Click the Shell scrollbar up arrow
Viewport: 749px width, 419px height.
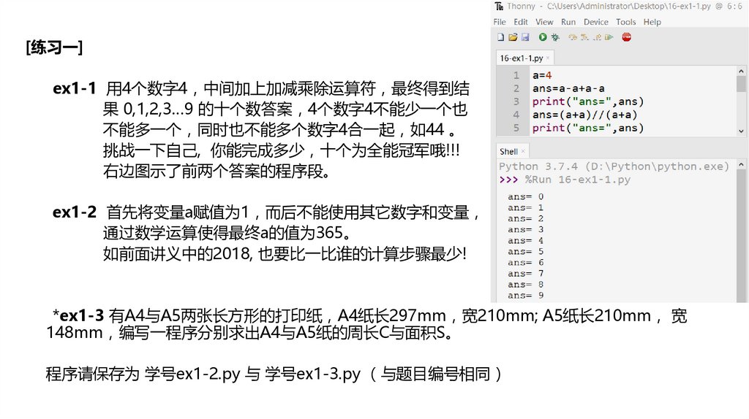click(x=741, y=164)
